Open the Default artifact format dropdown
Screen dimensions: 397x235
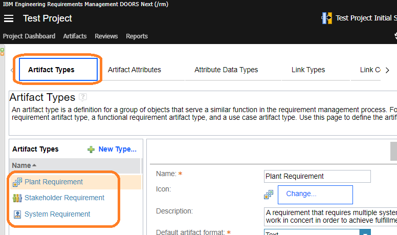365,233
